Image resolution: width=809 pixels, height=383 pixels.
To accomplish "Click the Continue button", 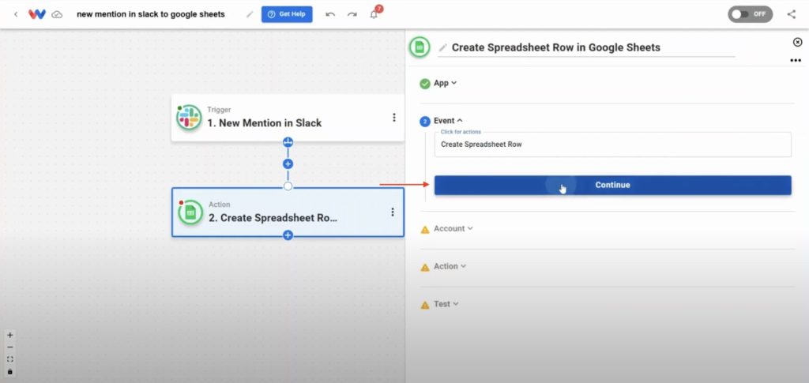I will (612, 185).
